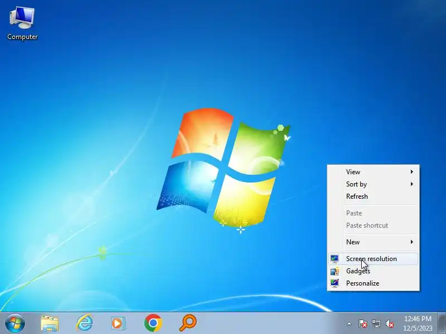Click the muted volume speaker icon

[x=389, y=323]
